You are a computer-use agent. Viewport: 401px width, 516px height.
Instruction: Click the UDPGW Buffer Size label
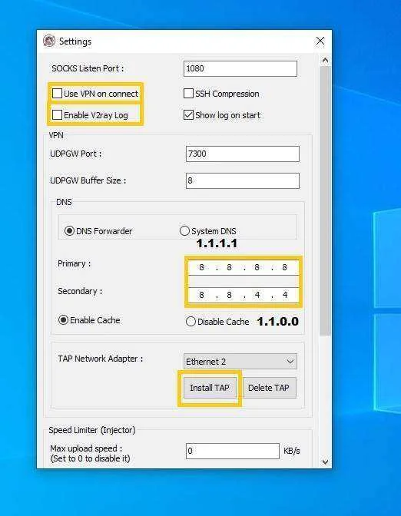(88, 180)
